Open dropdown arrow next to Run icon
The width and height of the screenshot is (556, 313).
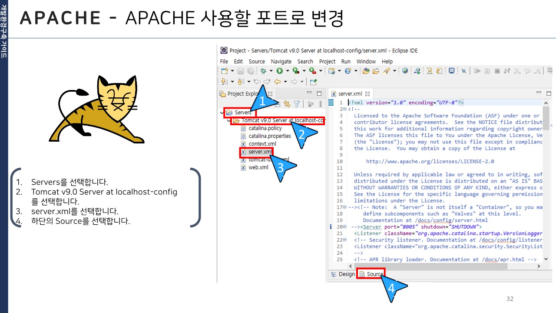[x=288, y=71]
